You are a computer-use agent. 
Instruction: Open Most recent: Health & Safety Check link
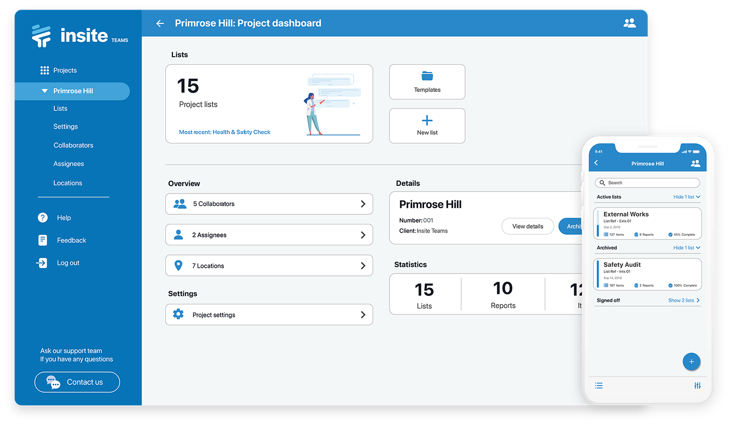[x=224, y=132]
